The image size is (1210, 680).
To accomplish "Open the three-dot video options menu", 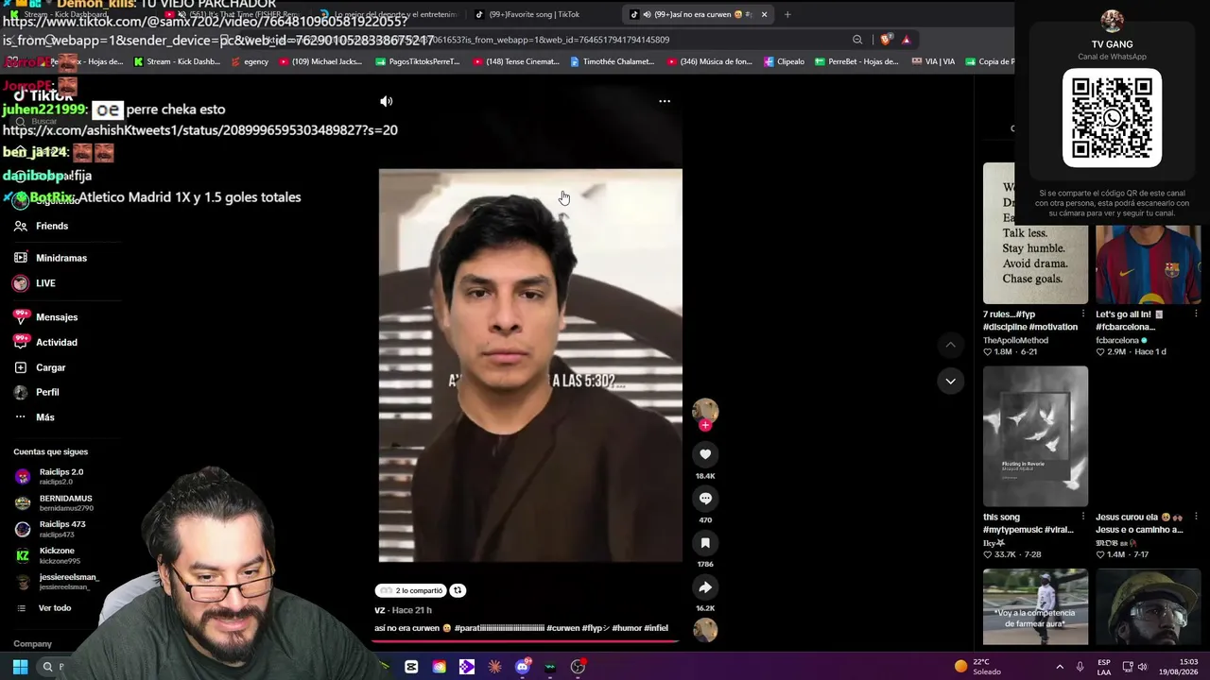I will point(665,101).
